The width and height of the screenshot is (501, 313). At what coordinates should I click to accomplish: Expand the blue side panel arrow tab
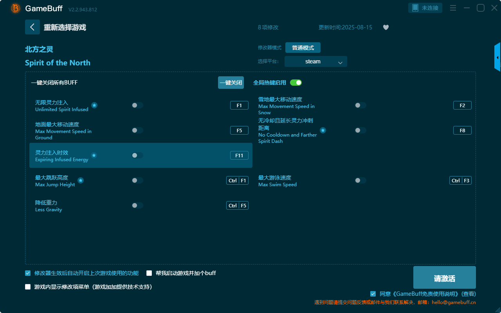point(497,58)
